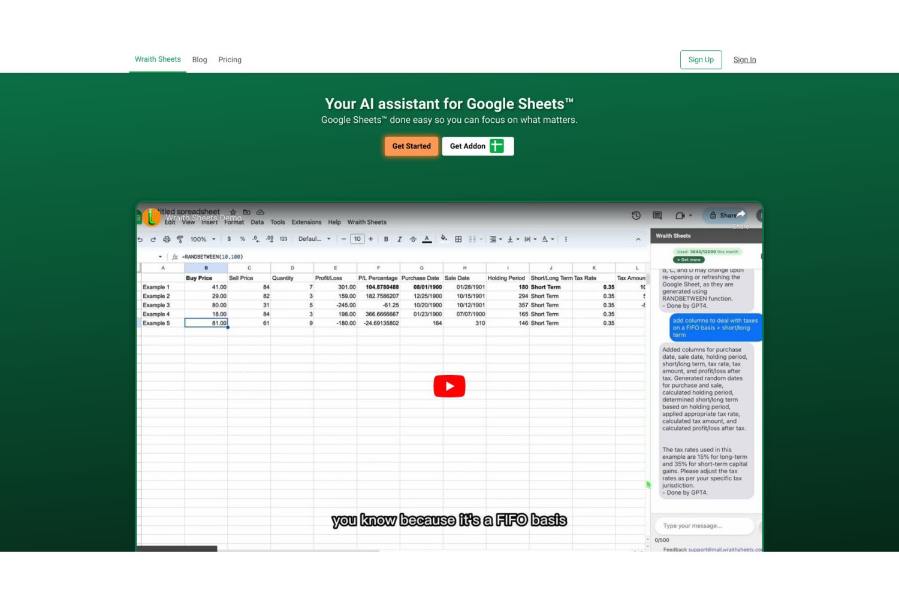Open the text rotation dropdown
This screenshot has width=899, height=599.
(548, 240)
